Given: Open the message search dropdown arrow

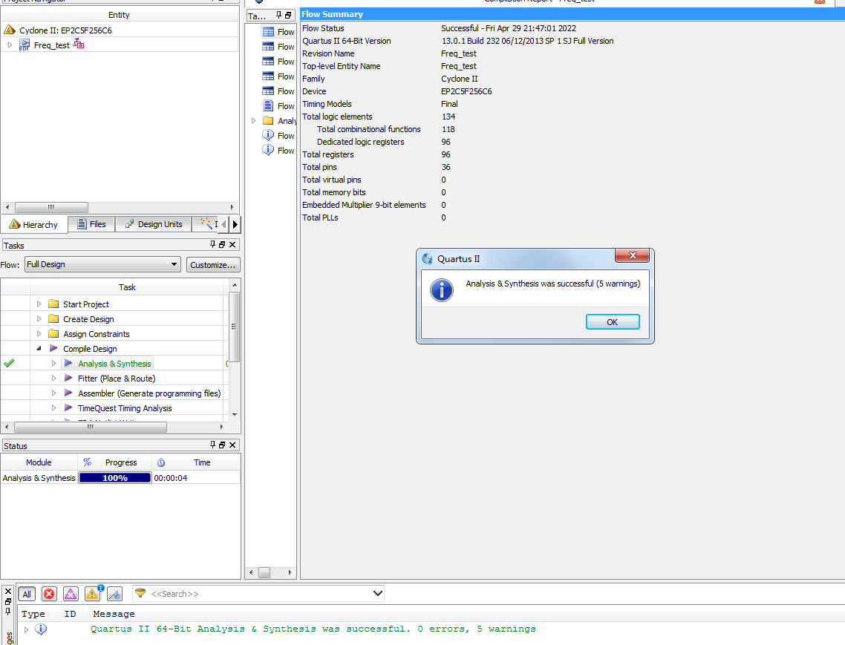Looking at the screenshot, I should click(378, 593).
